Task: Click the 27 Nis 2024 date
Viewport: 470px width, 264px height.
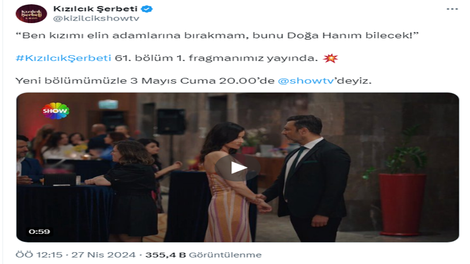Action: click(103, 255)
